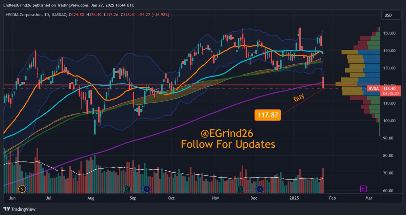Click the NVIDIA Corporation symbol title

click(24, 15)
